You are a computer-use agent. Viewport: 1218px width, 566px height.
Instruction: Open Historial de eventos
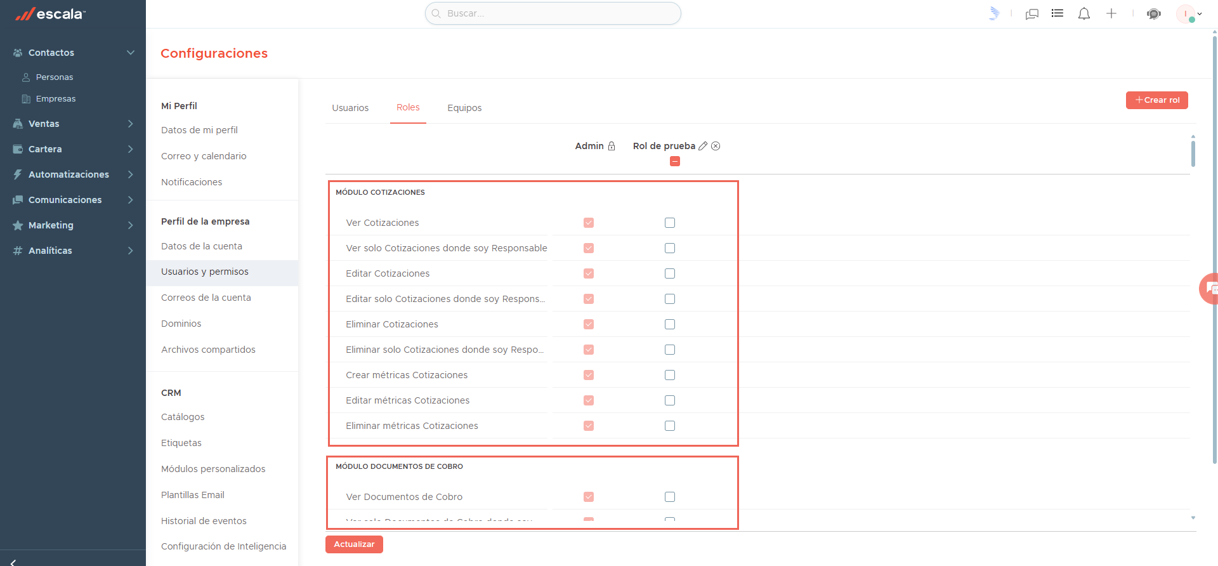204,521
